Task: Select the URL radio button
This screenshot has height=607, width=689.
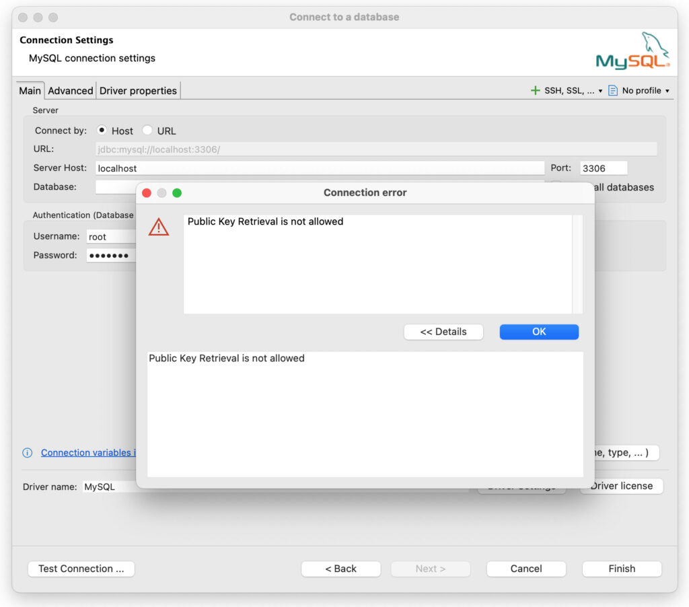Action: 147,131
